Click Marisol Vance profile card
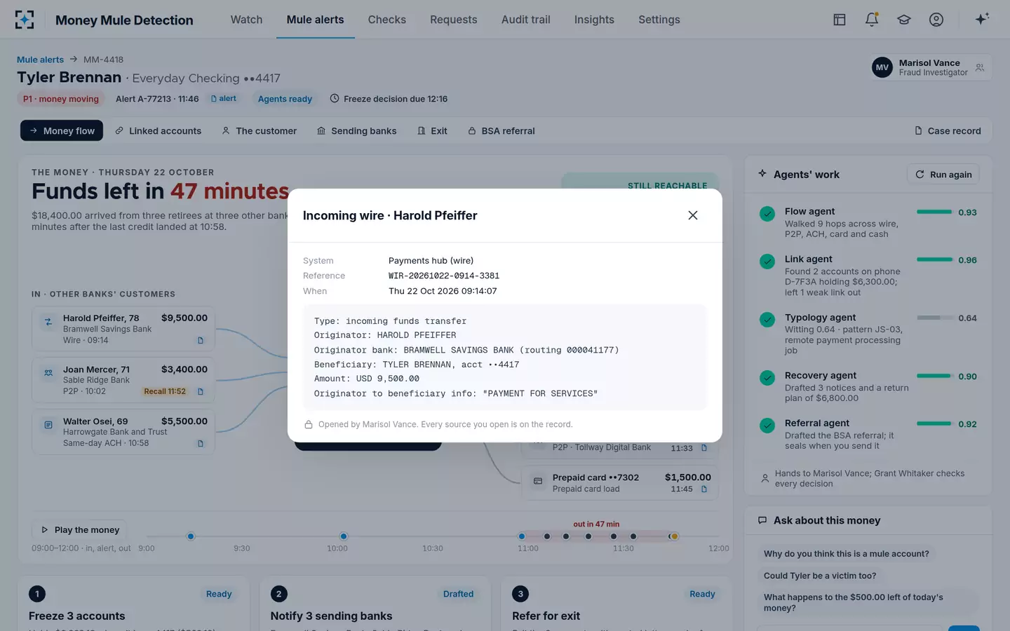This screenshot has width=1010, height=631. pyautogui.click(x=930, y=67)
